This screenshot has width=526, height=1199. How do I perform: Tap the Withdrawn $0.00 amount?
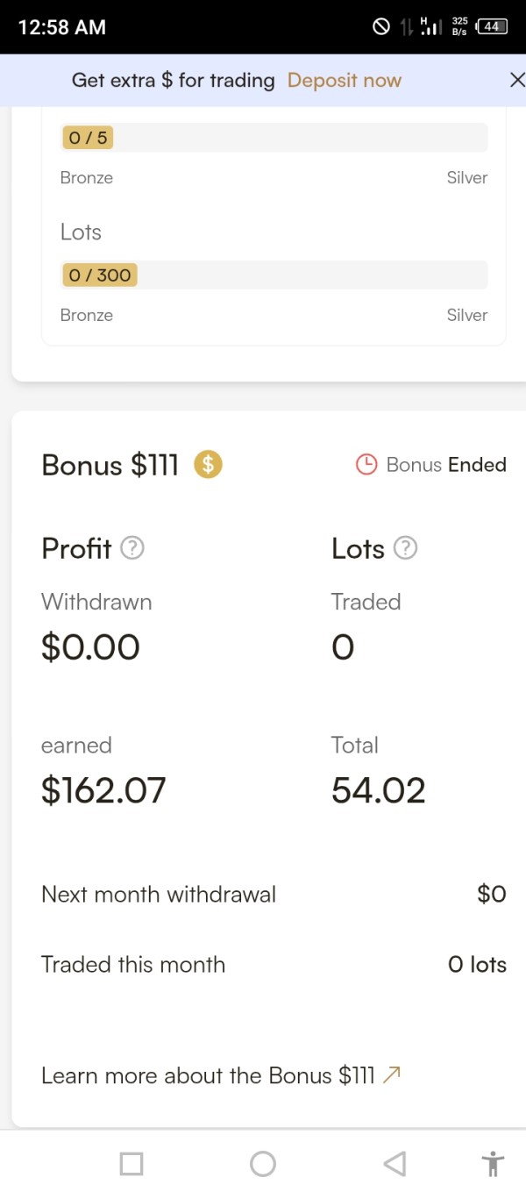point(90,647)
